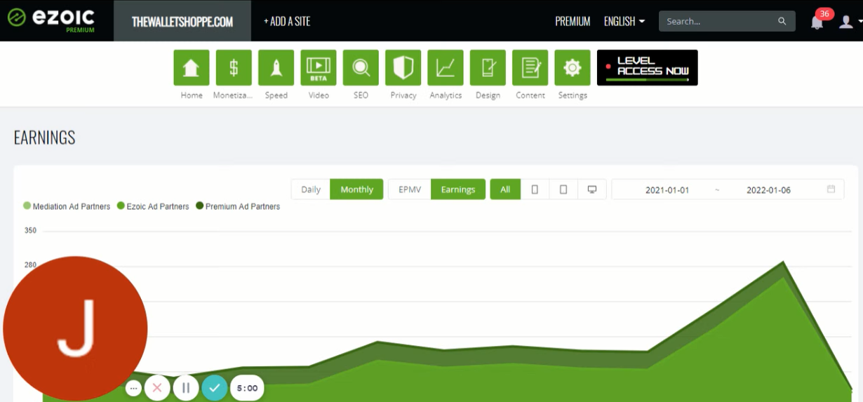Set the start date 2021-01-01

tap(667, 189)
